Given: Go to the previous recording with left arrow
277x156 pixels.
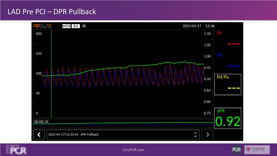Looking at the screenshot, I should (39, 135).
